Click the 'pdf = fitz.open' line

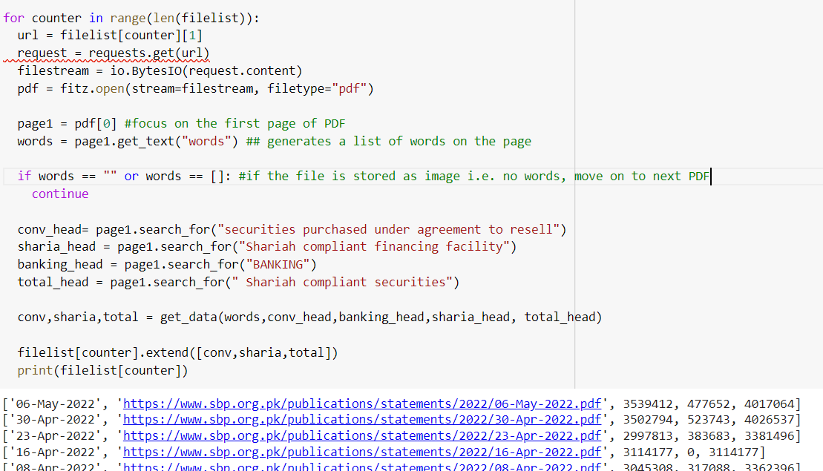195,89
